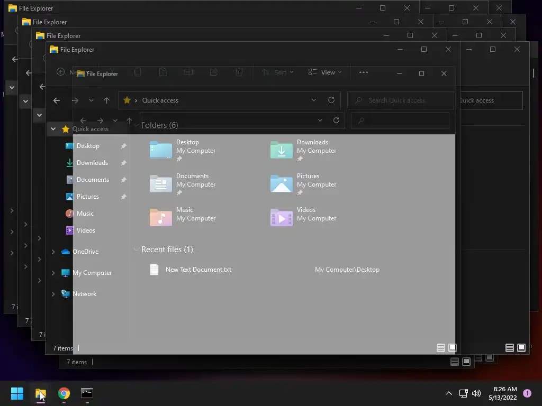Select the Music folder icon in Folders group

click(x=161, y=217)
